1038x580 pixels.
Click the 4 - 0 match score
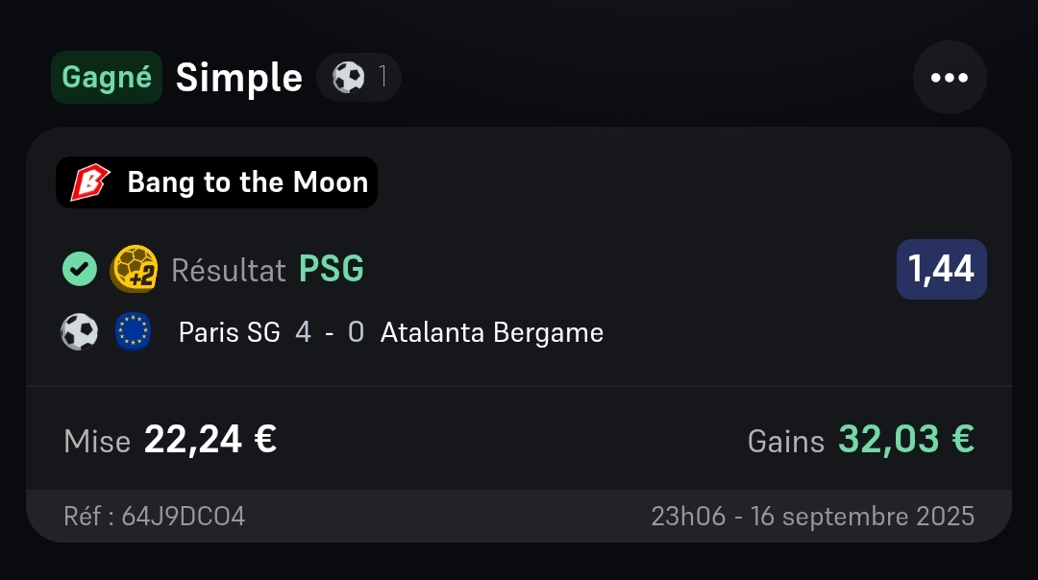(330, 333)
